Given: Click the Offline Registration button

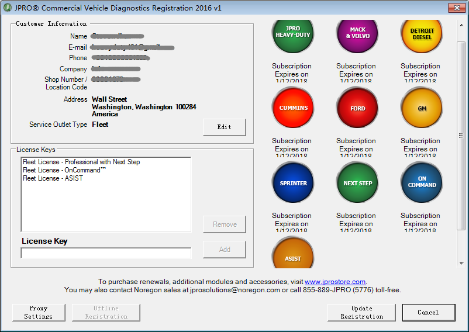Looking at the screenshot, I should point(106,312).
